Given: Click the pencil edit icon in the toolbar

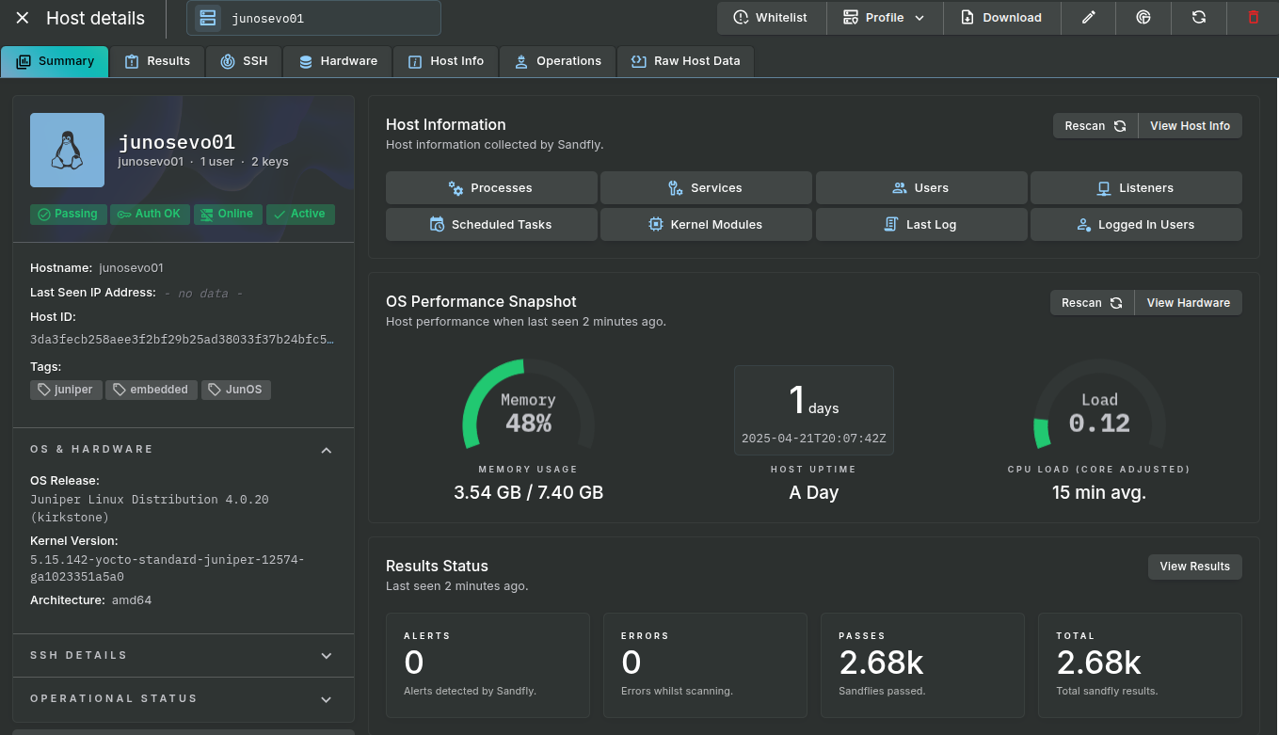Looking at the screenshot, I should (1088, 18).
